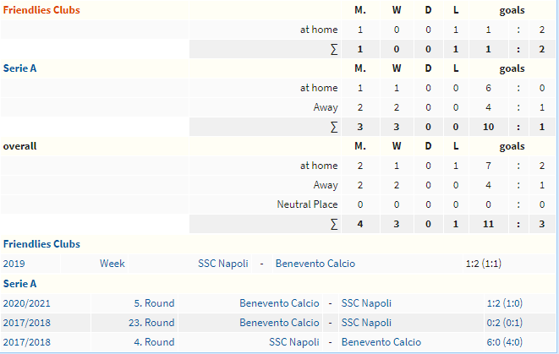
Task: Open the orange Friendlies Clubs heading link
Action: 41,10
